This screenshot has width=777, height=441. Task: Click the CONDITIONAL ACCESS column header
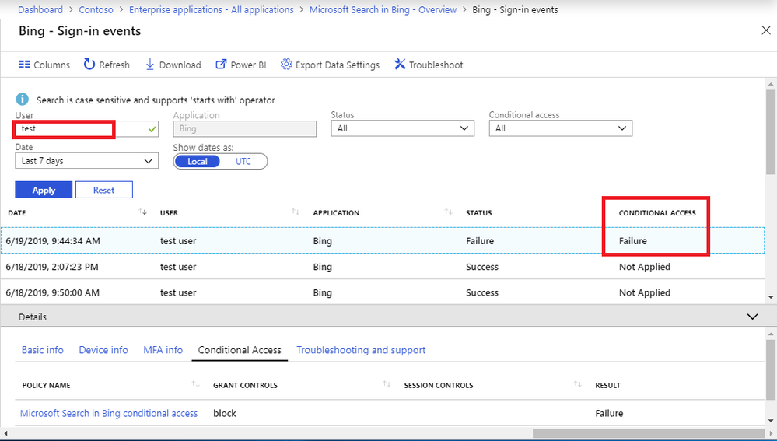click(657, 212)
